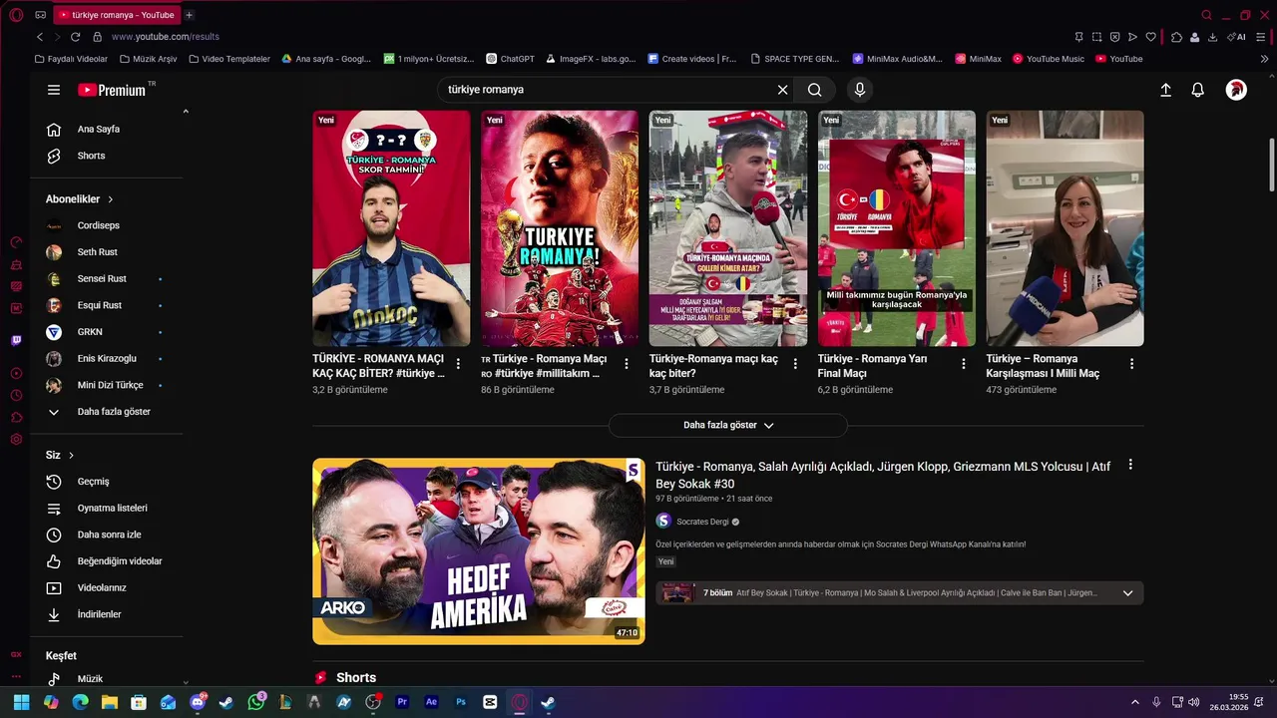The height and width of the screenshot is (718, 1277).
Task: Open the Opera menu logo
Action: pyautogui.click(x=16, y=15)
